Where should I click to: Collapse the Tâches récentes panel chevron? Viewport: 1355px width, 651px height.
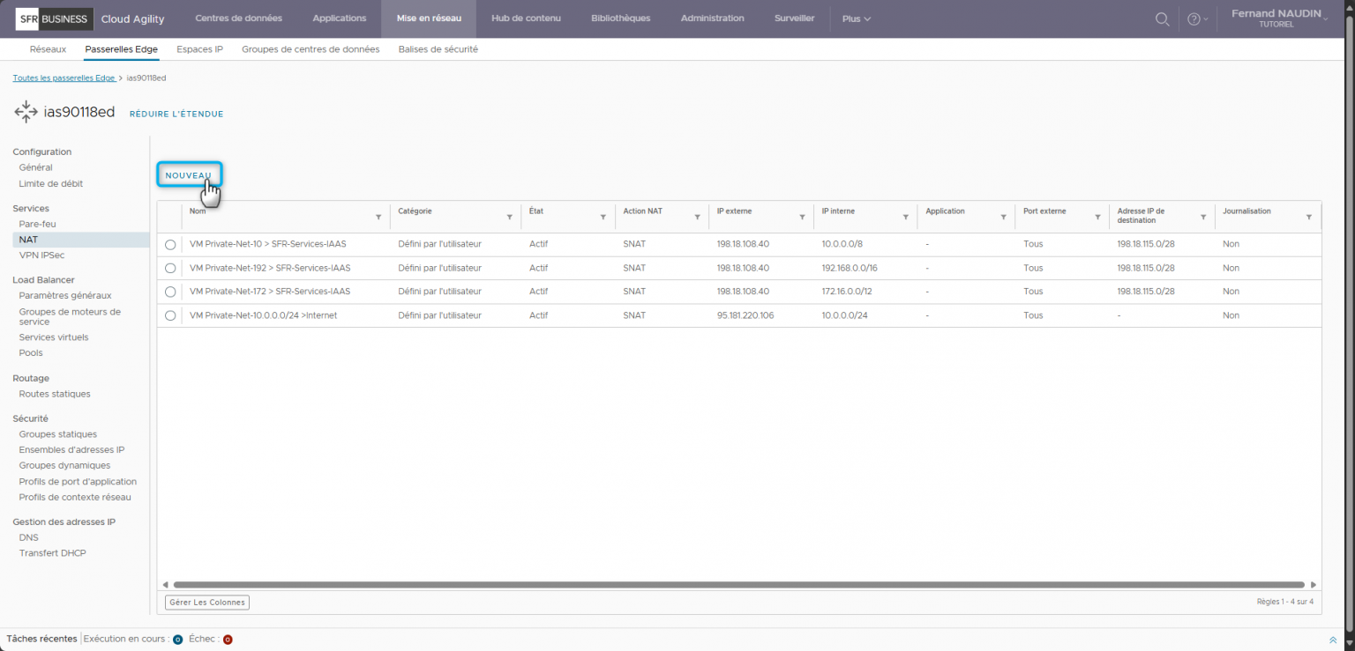coord(1332,639)
